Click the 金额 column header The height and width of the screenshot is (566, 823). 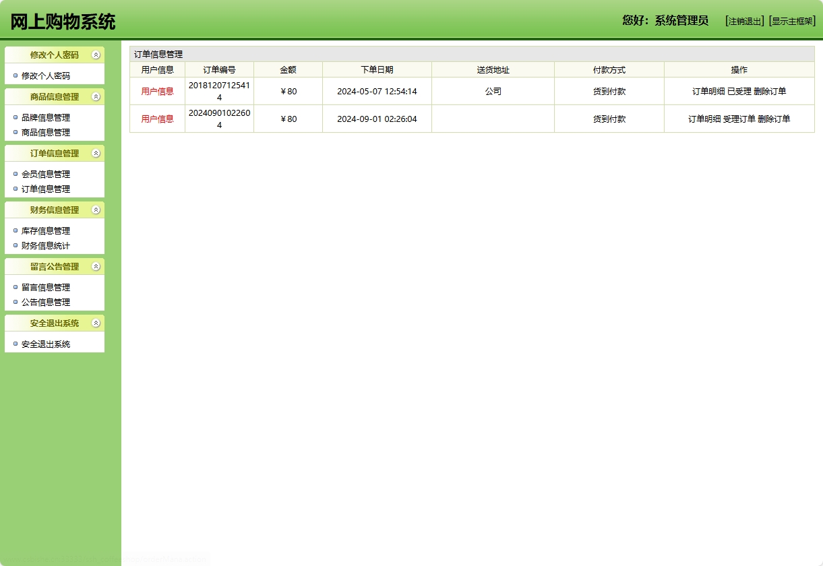pyautogui.click(x=288, y=70)
